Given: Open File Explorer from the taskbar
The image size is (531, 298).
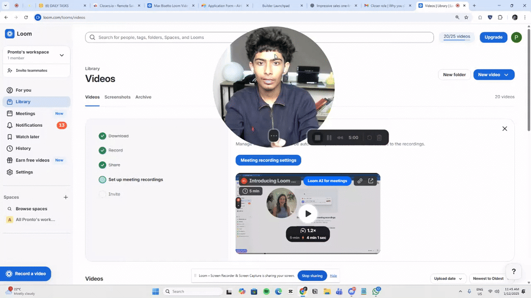Looking at the screenshot, I should (x=327, y=292).
